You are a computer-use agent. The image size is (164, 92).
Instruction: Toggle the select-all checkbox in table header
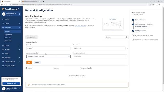(26, 68)
